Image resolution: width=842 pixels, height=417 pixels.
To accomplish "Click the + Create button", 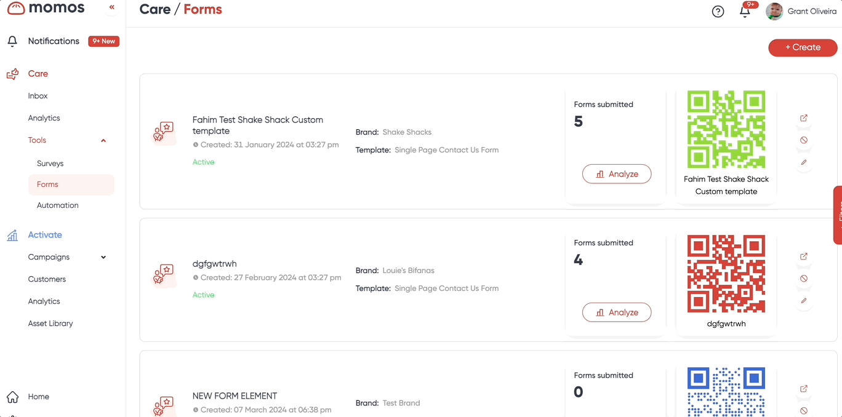I will point(803,47).
